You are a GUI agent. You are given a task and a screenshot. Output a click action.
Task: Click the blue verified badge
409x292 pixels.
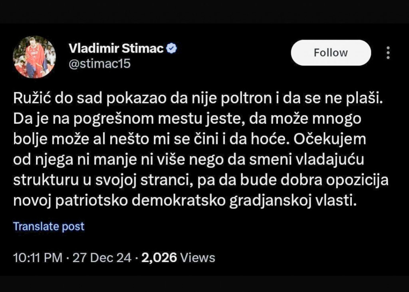(x=172, y=49)
